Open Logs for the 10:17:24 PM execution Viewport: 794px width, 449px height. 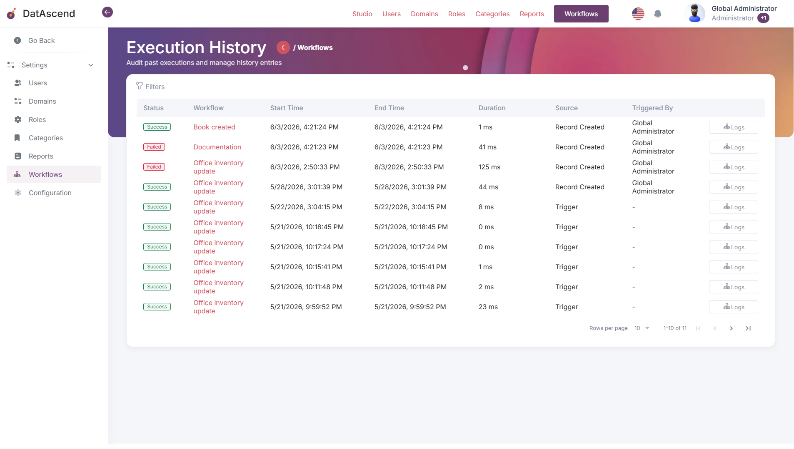pos(733,247)
